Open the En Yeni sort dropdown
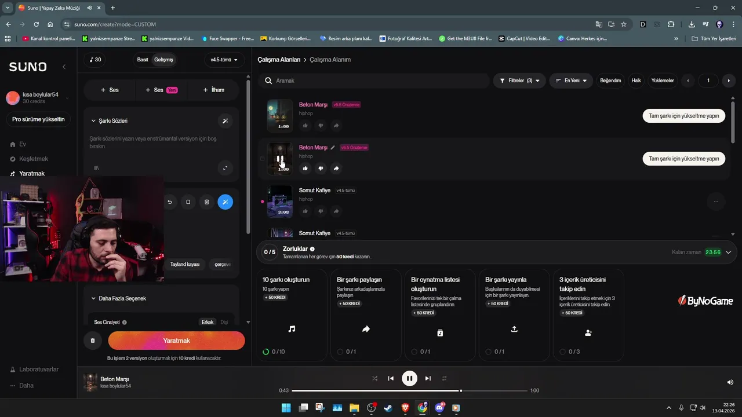This screenshot has height=417, width=742. point(571,81)
